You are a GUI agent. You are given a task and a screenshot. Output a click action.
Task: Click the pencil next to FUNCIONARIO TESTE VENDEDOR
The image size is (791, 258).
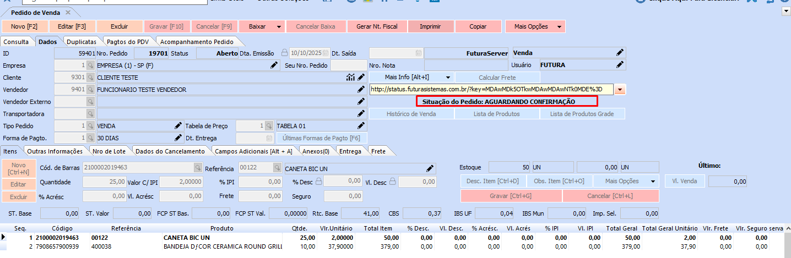coord(361,90)
